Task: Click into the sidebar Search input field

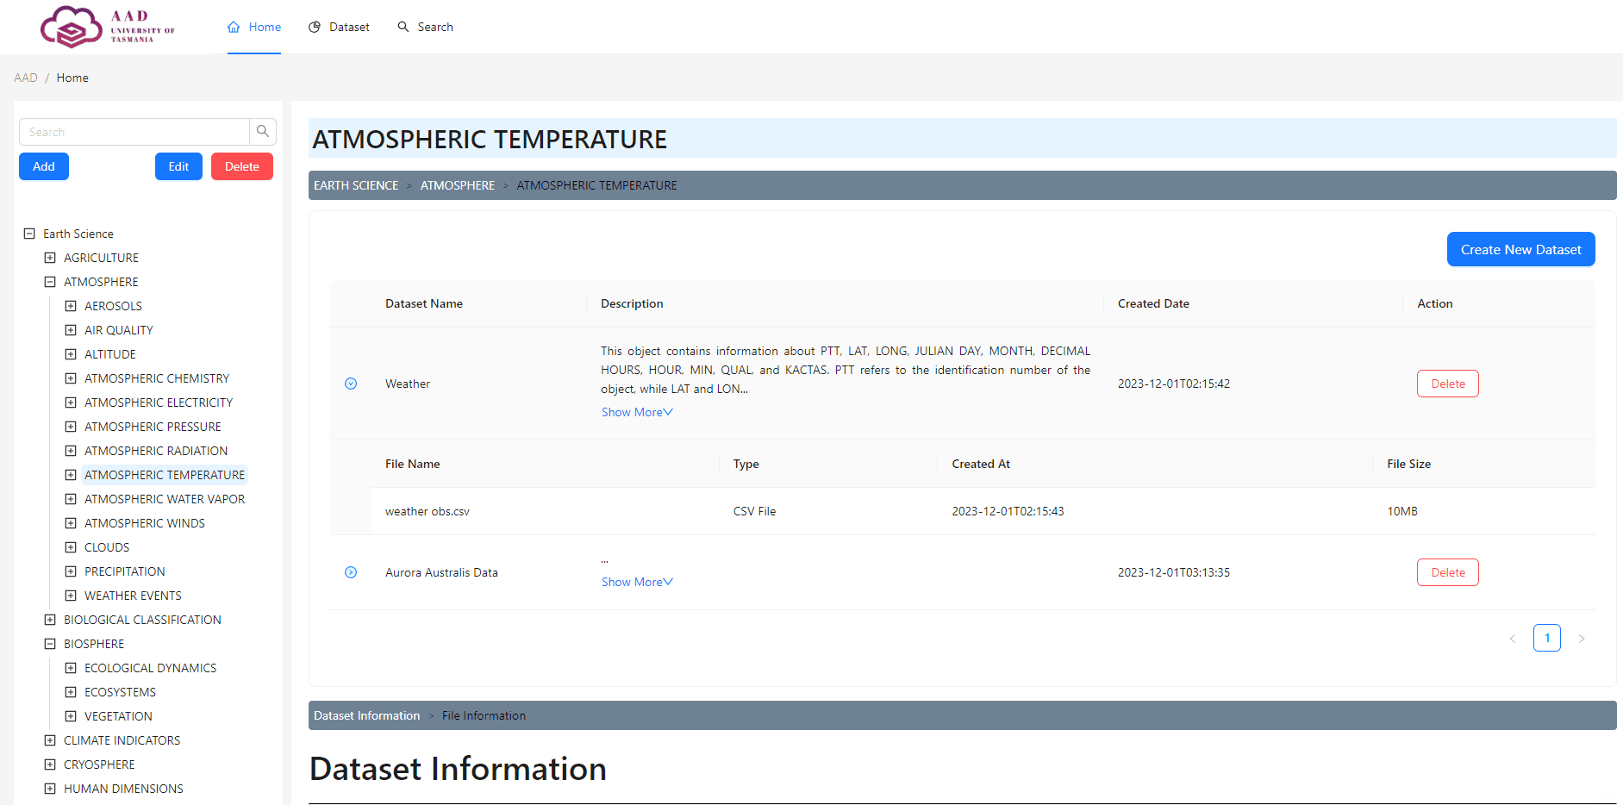Action: tap(134, 132)
